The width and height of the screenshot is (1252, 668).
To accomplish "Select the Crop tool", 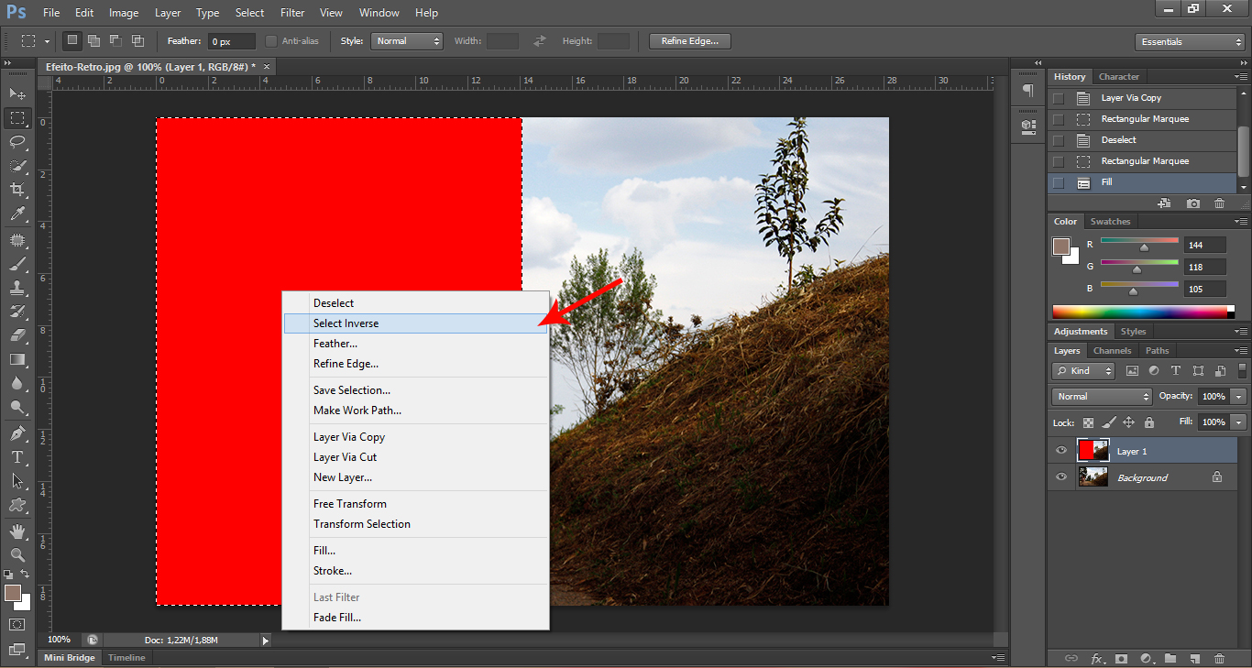I will [17, 190].
